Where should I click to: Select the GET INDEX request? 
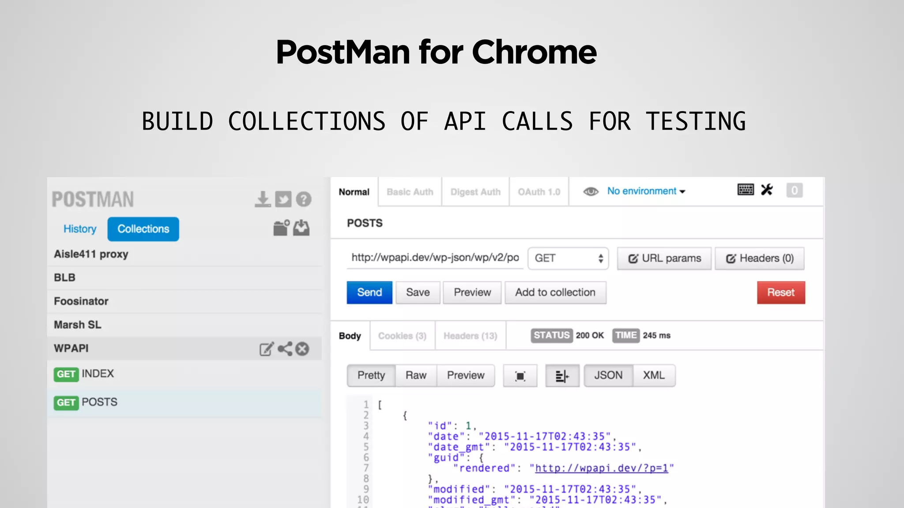pyautogui.click(x=185, y=374)
